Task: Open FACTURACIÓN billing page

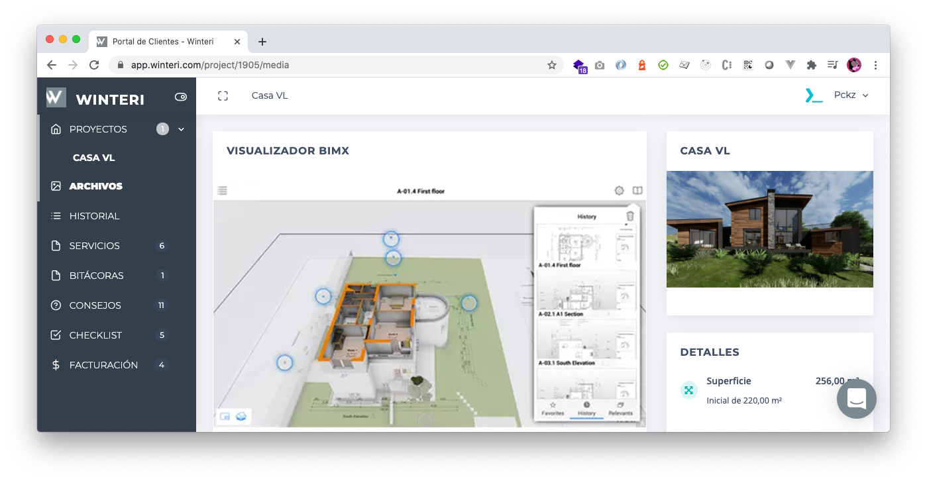Action: 103,365
